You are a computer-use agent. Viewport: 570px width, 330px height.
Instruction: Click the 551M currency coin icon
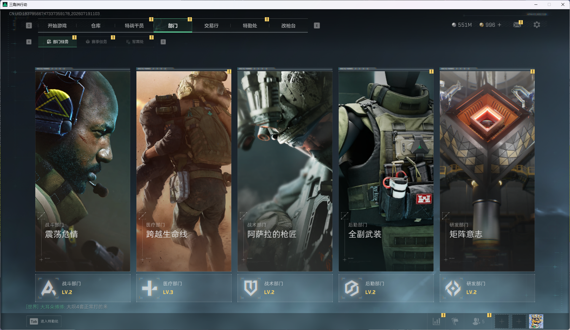click(x=454, y=25)
